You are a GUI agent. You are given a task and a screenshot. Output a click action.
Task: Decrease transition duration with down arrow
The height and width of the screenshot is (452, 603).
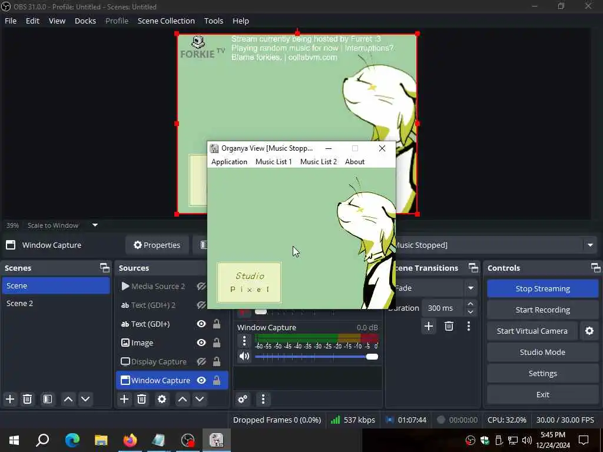click(x=471, y=312)
